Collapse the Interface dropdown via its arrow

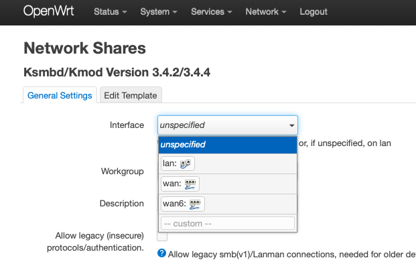click(x=291, y=125)
